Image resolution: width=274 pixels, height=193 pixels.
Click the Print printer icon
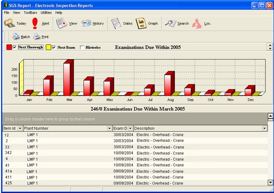click(37, 37)
